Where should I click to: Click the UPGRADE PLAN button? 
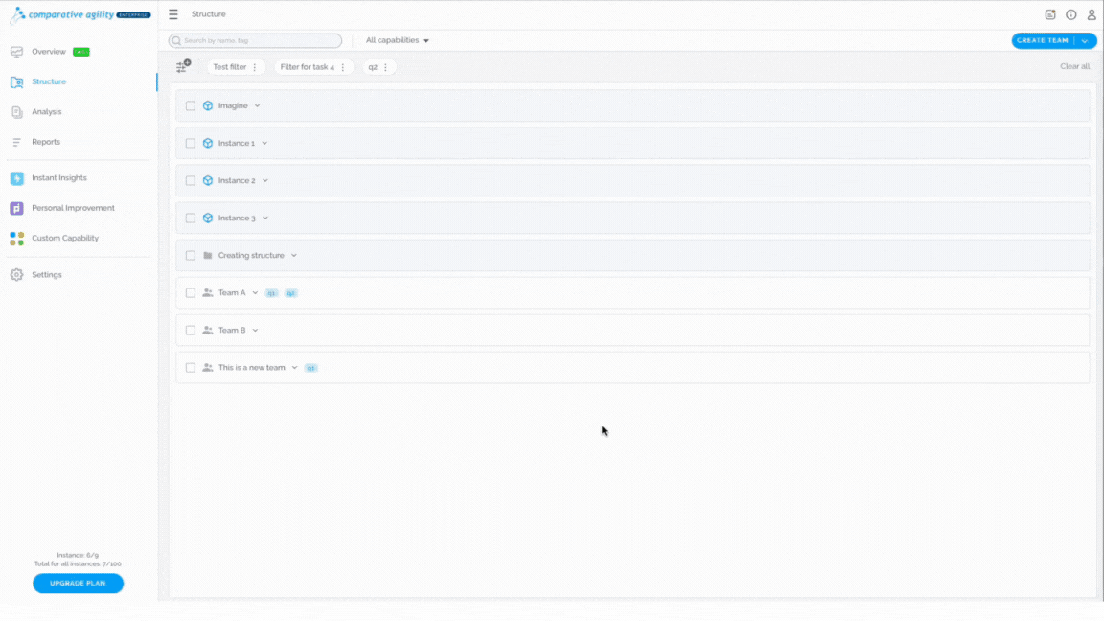pyautogui.click(x=79, y=583)
